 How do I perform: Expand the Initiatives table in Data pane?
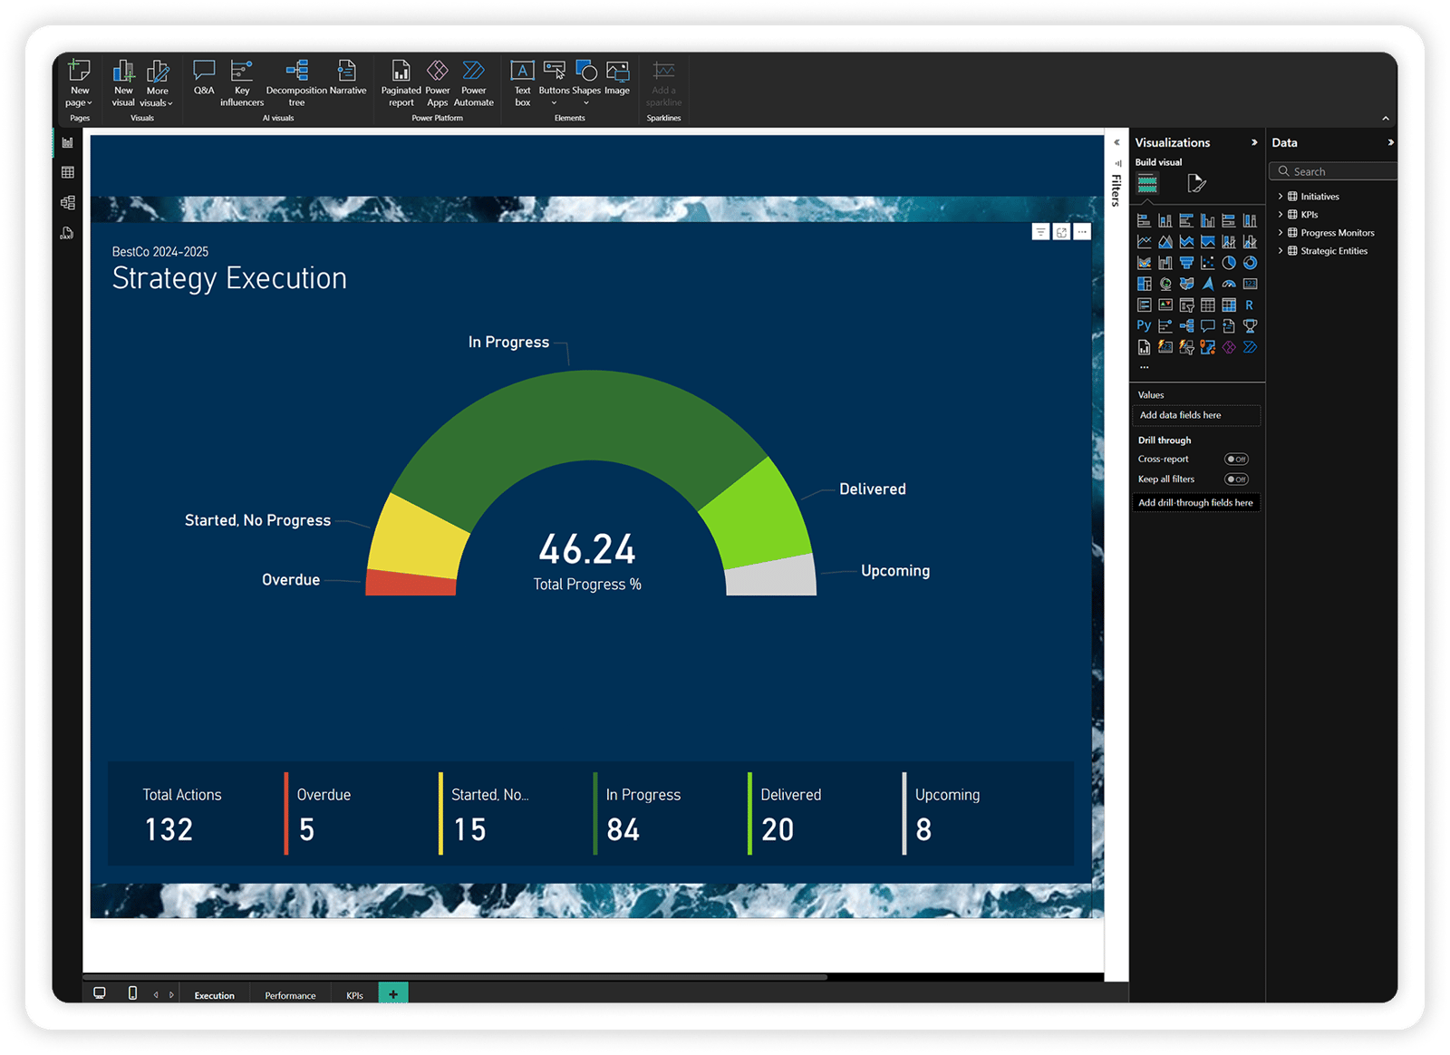click(x=1281, y=197)
